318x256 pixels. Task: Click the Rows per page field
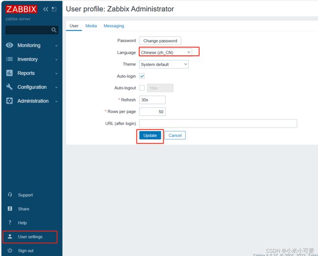[x=152, y=111]
